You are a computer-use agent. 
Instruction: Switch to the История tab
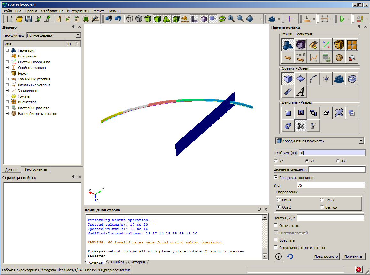[138, 262]
